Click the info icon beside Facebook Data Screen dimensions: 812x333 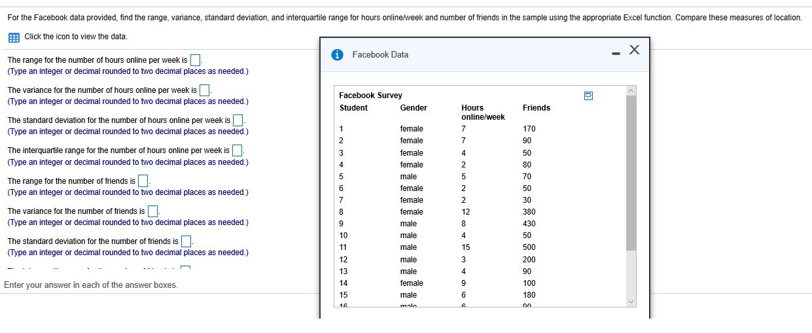pyautogui.click(x=338, y=55)
